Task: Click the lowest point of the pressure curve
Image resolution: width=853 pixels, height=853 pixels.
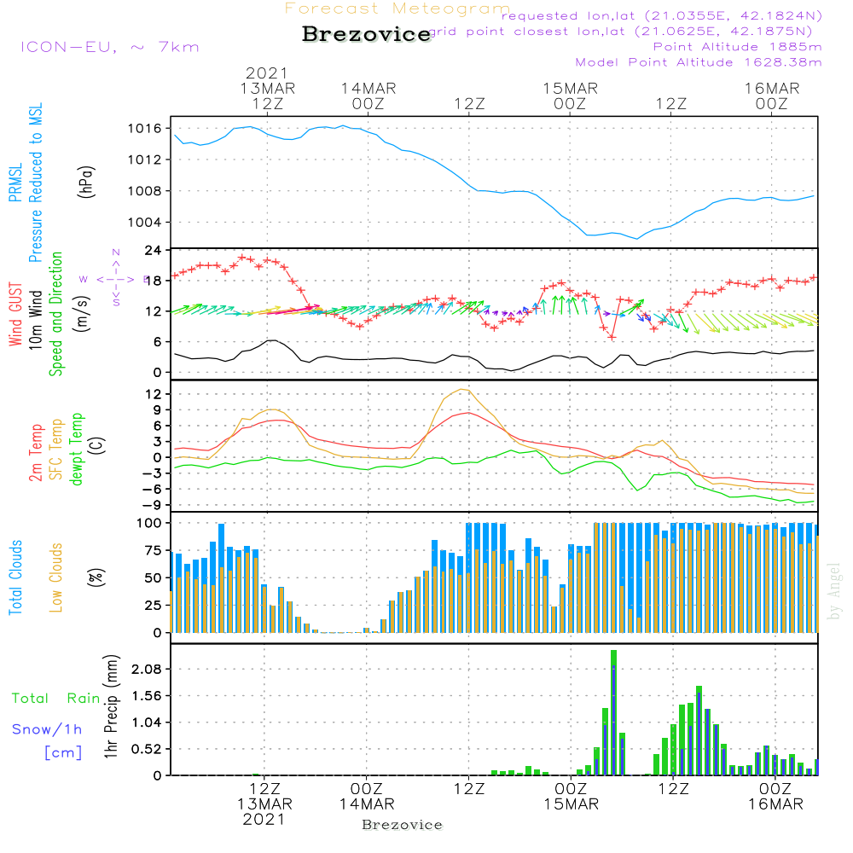Action: [636, 238]
